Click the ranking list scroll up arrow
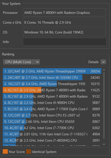 click(104, 70)
